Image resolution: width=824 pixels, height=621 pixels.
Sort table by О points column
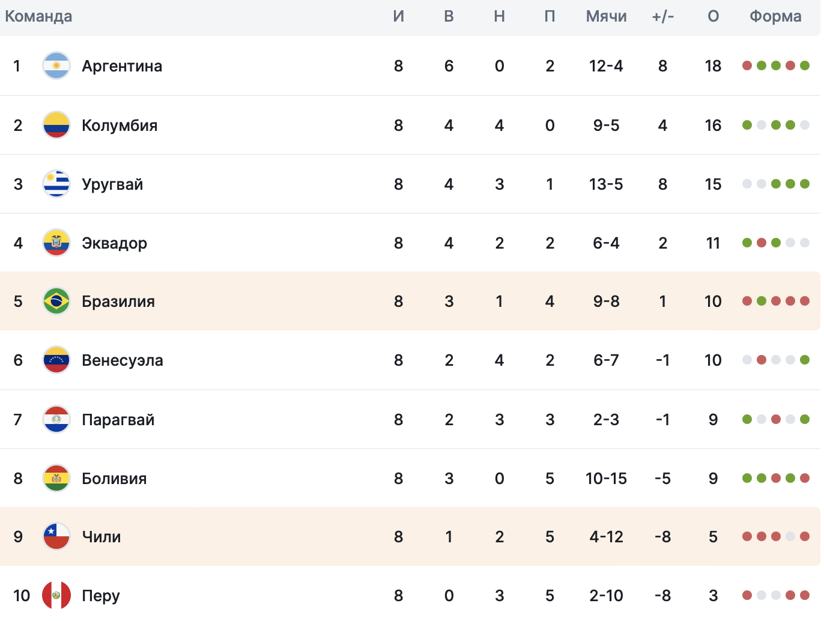[x=713, y=16]
